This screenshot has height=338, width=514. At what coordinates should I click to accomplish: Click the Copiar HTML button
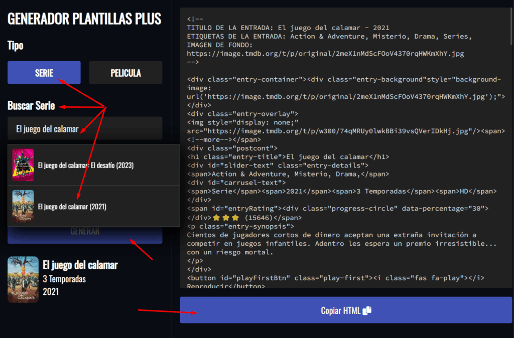pyautogui.click(x=346, y=310)
